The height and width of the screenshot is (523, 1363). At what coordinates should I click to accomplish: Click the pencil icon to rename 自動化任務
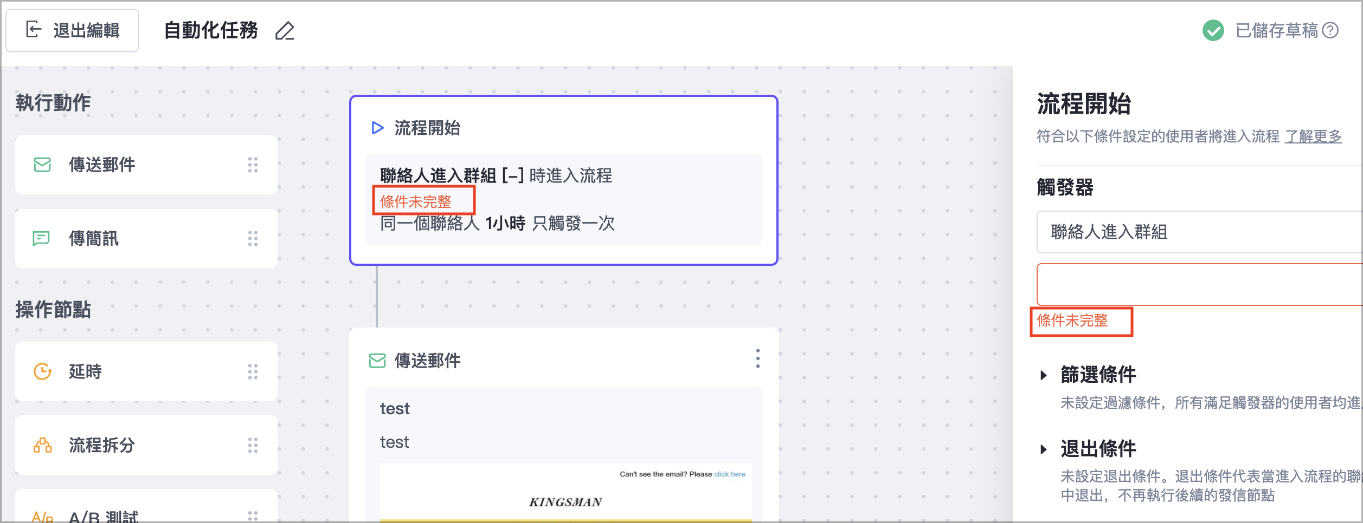(285, 31)
